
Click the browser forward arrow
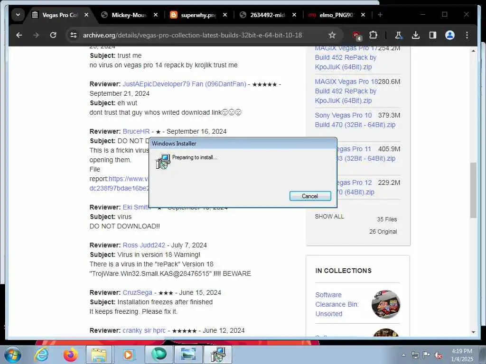click(36, 35)
